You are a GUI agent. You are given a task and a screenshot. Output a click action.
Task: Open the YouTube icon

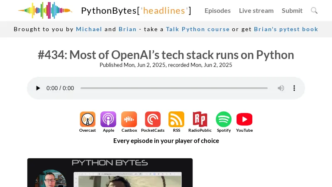[x=244, y=120]
